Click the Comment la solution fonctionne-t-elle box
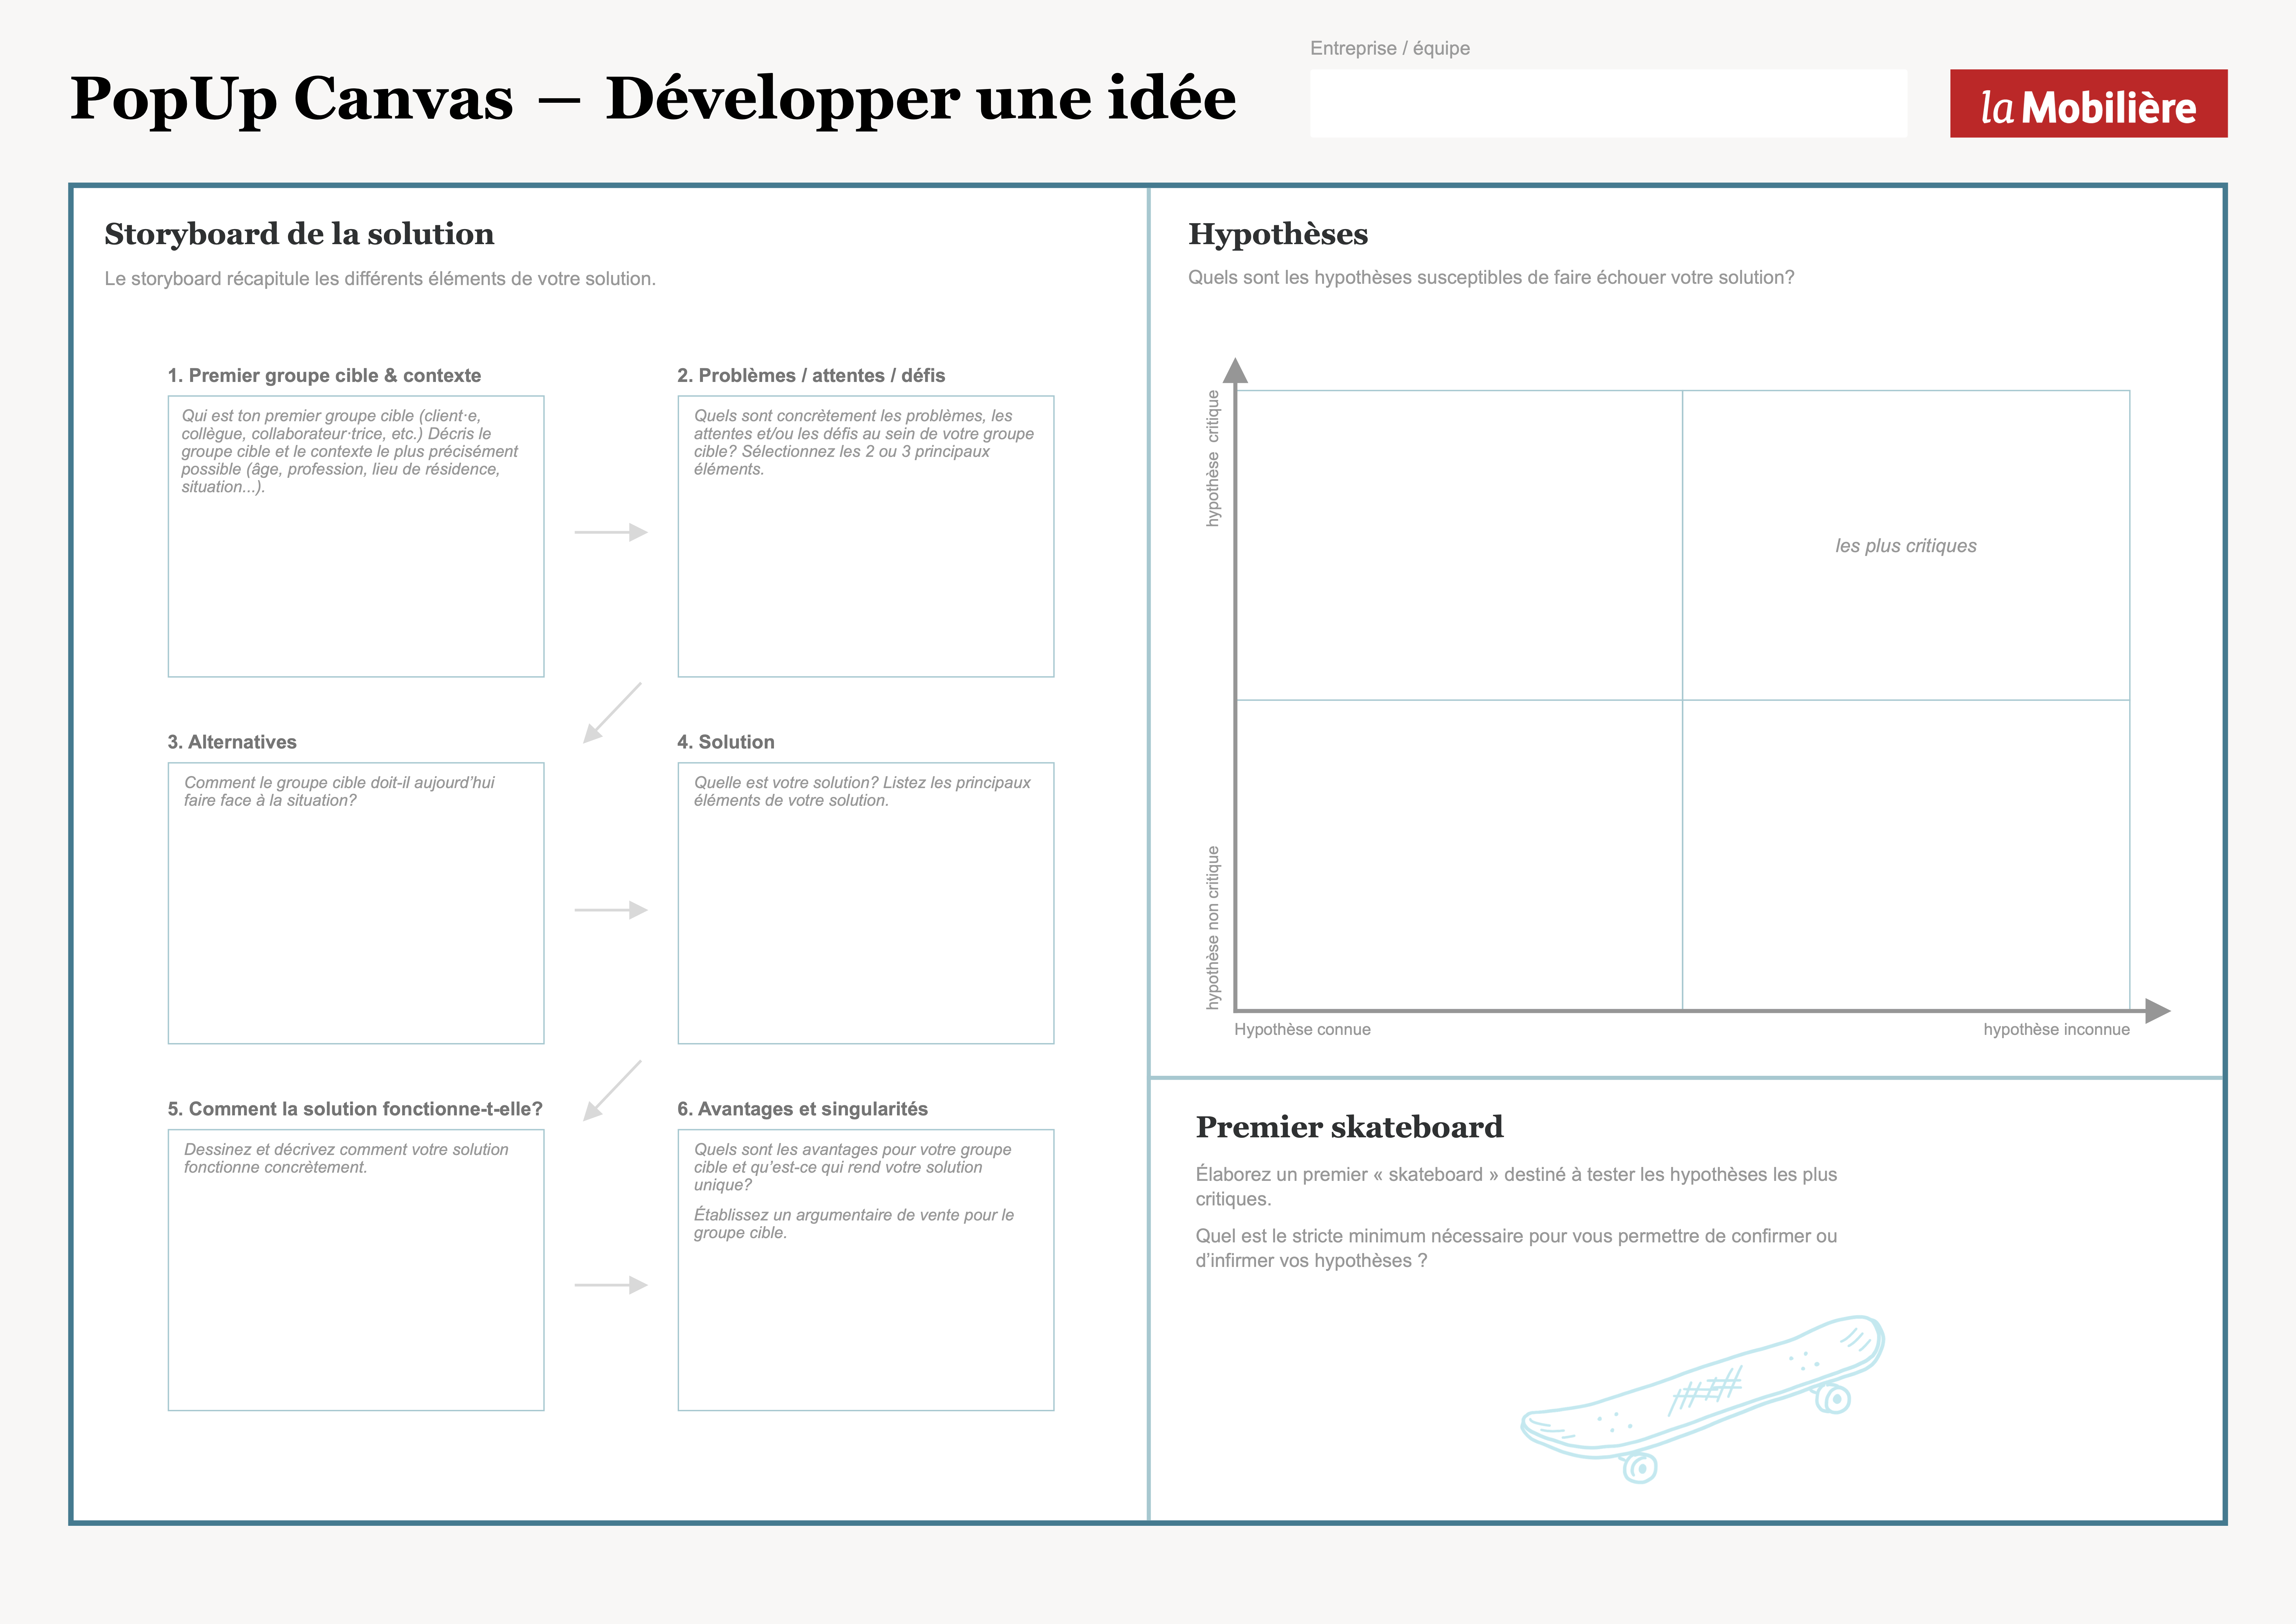Image resolution: width=2296 pixels, height=1624 pixels. pyautogui.click(x=356, y=1290)
